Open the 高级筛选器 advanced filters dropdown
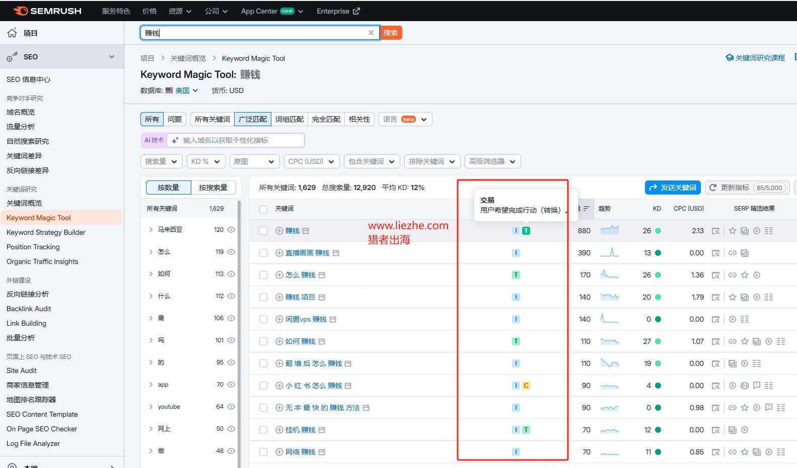This screenshot has height=468, width=797. coord(492,161)
